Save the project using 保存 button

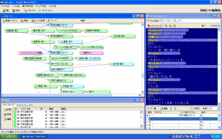pyautogui.click(x=16, y=10)
